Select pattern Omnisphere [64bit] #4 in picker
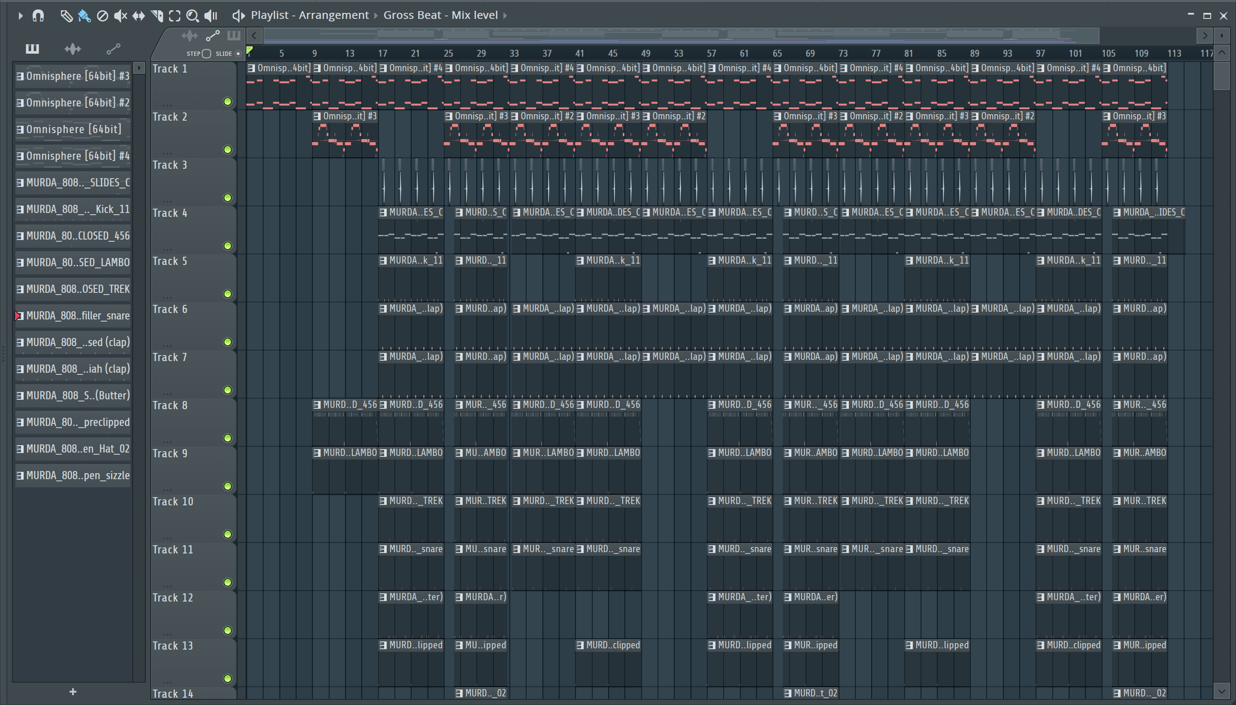The width and height of the screenshot is (1236, 705). [x=73, y=156]
